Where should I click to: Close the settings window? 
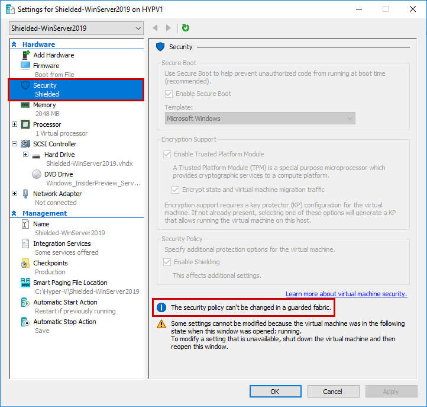[x=413, y=9]
